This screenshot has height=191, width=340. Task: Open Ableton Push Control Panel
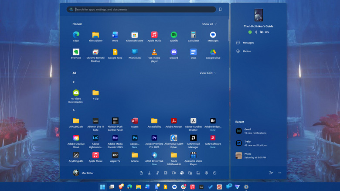coord(115,124)
